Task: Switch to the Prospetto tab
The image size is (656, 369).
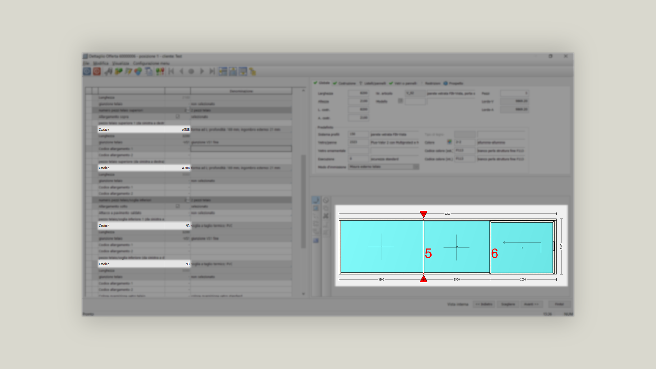Action: pyautogui.click(x=453, y=83)
